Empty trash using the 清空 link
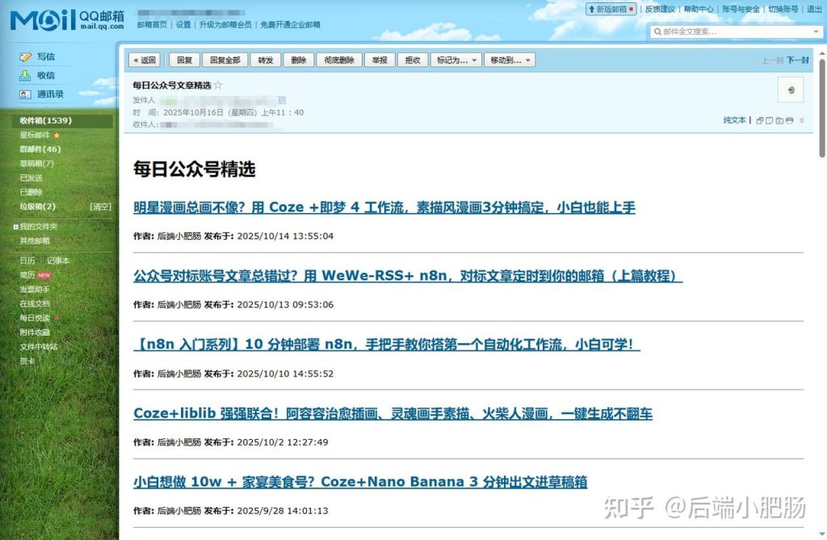 click(x=99, y=207)
